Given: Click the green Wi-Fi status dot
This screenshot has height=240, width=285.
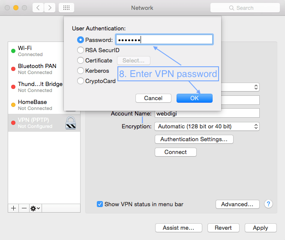Looking at the screenshot, I should point(13,51).
